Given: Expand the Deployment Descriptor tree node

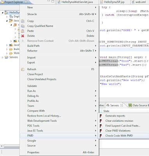Looking at the screenshot, I should click(x=7, y=17).
